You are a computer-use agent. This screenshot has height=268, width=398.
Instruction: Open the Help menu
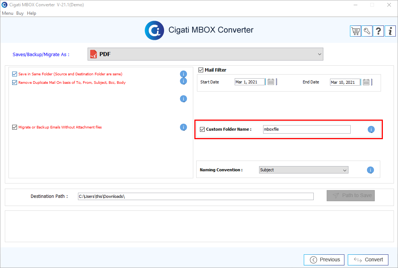click(31, 13)
